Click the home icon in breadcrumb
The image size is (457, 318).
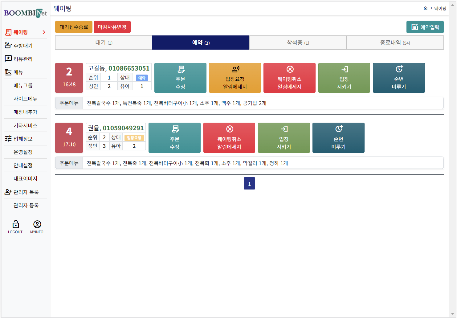(x=426, y=8)
